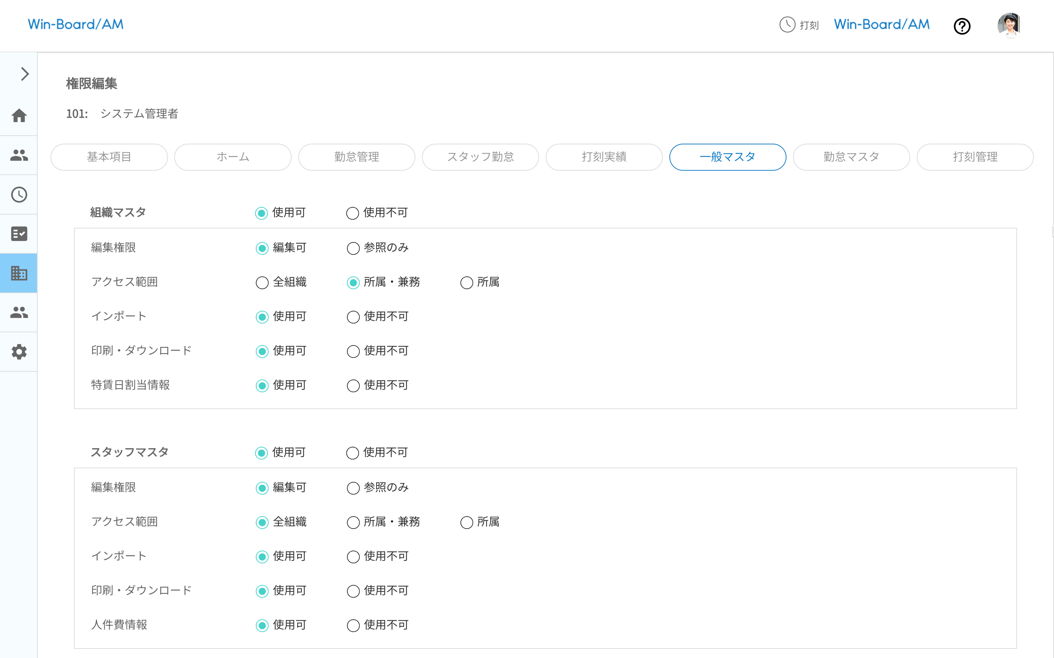Set 組織マスタ to 使用不可

pos(352,213)
